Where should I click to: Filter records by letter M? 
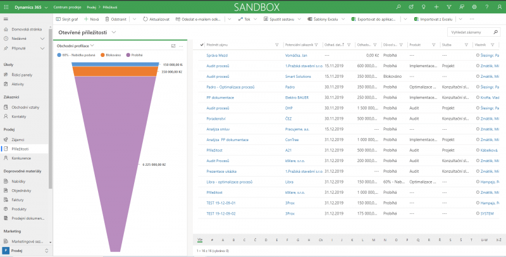pyautogui.click(x=373, y=240)
